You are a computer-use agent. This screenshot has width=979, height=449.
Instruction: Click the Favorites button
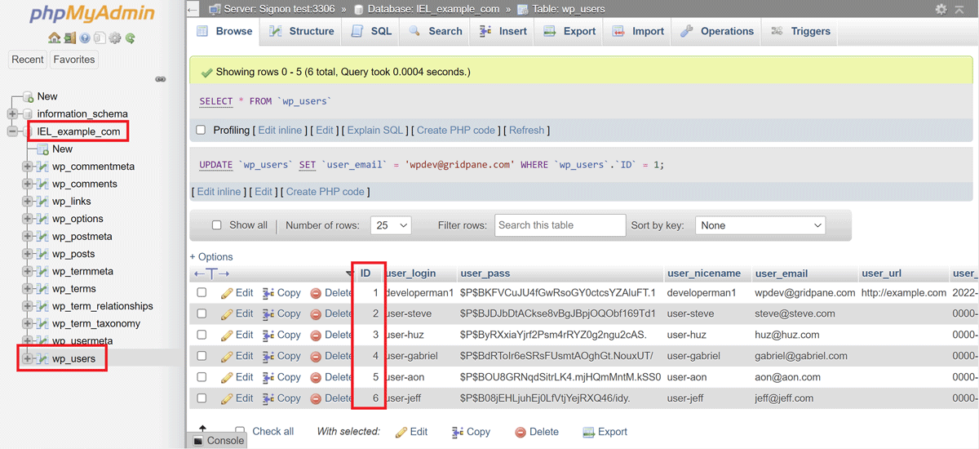tap(74, 60)
